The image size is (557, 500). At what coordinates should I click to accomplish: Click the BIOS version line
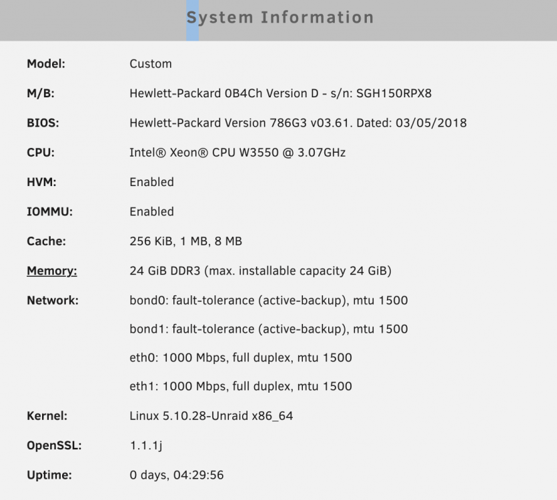pos(298,123)
